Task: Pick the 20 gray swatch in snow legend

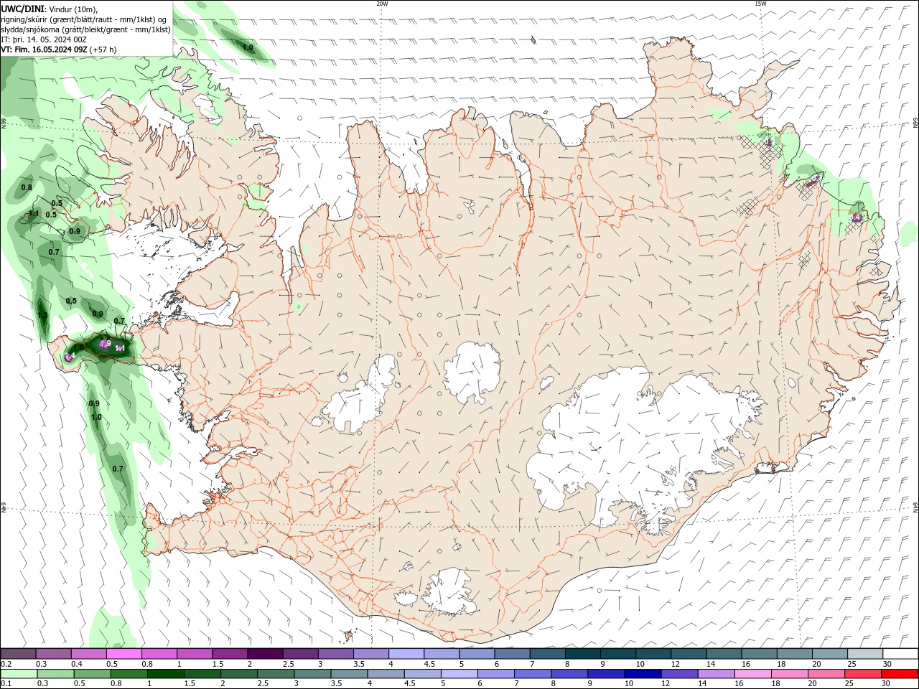Action: [829, 654]
